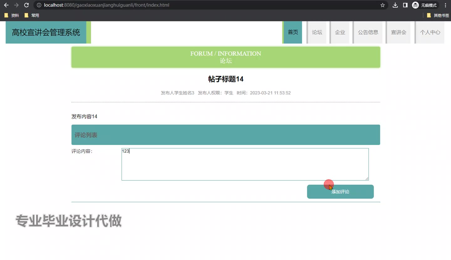Image resolution: width=451 pixels, height=260 pixels.
Task: Open the 公告信息 navigation tab
Action: pyautogui.click(x=368, y=32)
